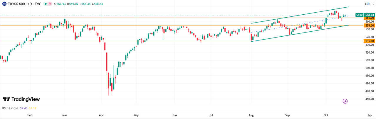This screenshot has width=376, height=119.
Task: Click the STOXX 600 · 1D · TVC title
Action: coord(24,4)
